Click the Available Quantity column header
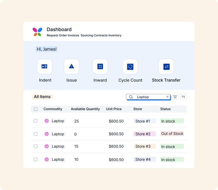Screen dimensions: 218x190 point(85,109)
